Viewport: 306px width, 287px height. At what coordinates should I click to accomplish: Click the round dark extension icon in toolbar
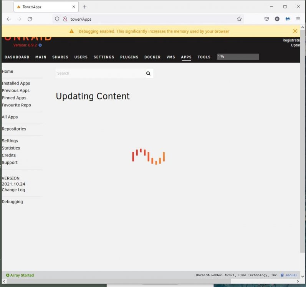pyautogui.click(x=277, y=19)
